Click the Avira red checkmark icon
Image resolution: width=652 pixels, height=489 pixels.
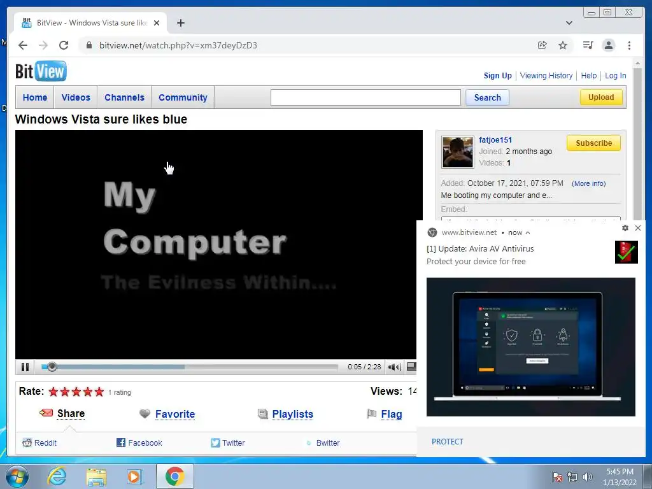[627, 252]
